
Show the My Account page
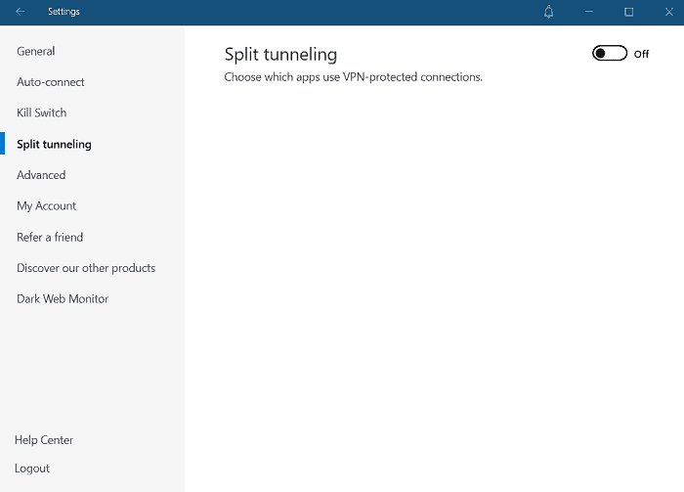46,206
